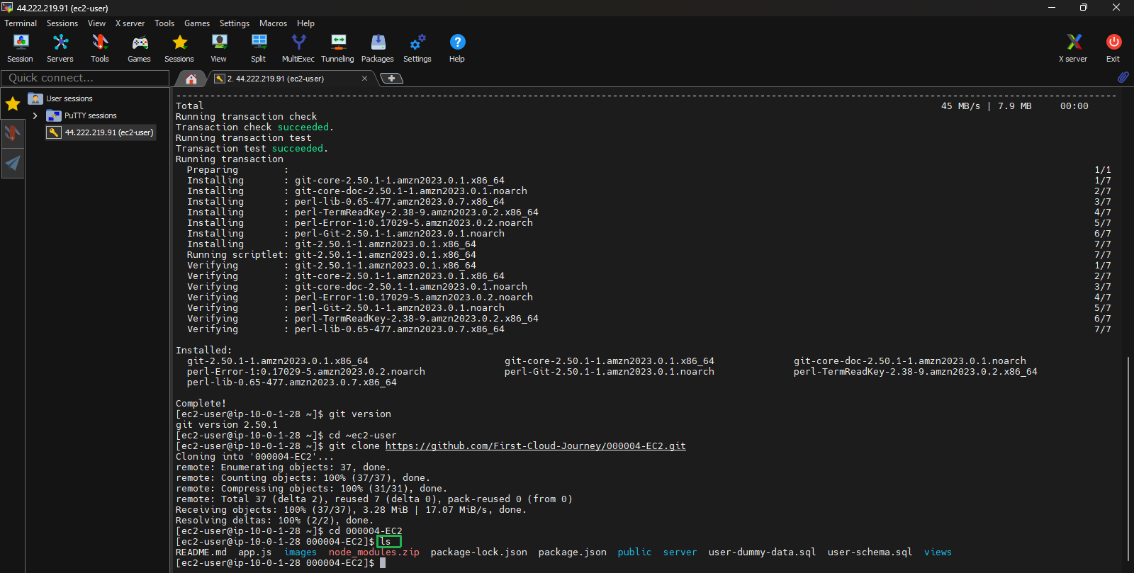Click the server directory name
Image resolution: width=1134 pixels, height=573 pixels.
pyautogui.click(x=680, y=552)
